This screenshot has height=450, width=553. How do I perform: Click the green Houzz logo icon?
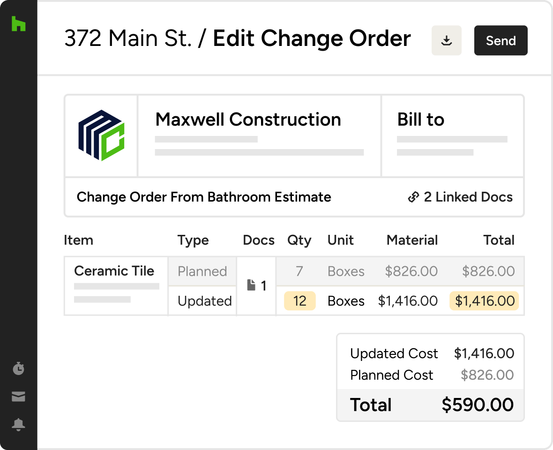coord(18,24)
